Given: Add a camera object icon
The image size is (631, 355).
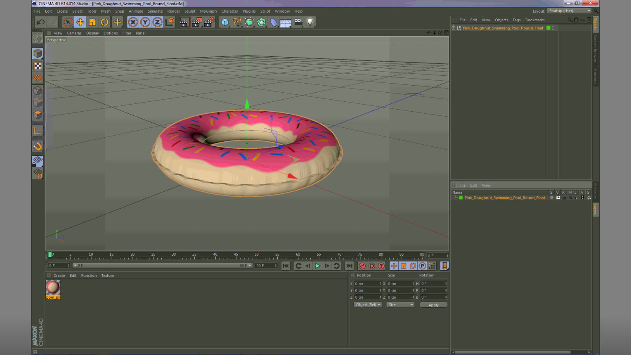Looking at the screenshot, I should coord(298,22).
